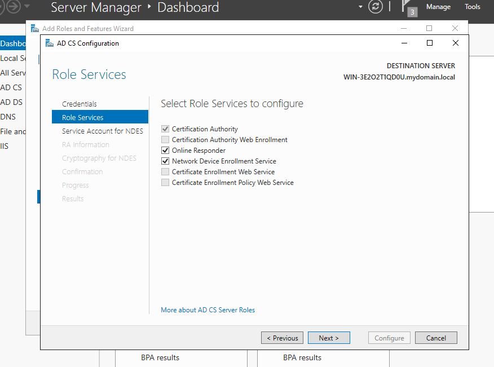
Task: Select AD DS in Server Manager sidebar
Action: 11,102
